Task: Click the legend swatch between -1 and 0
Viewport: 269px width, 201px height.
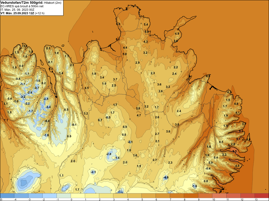Action: tap(64, 196)
